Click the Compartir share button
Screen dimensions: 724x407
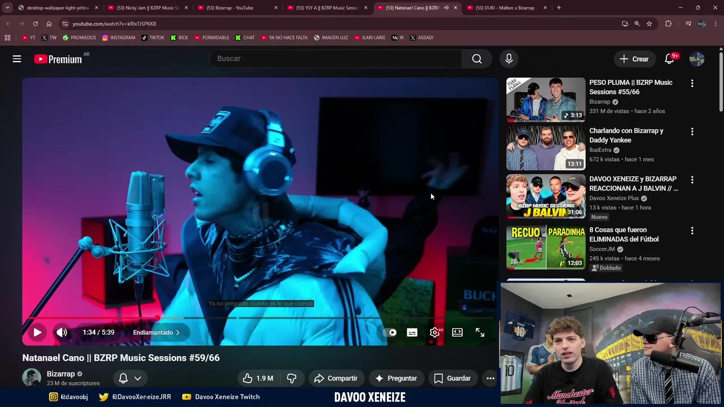[336, 378]
